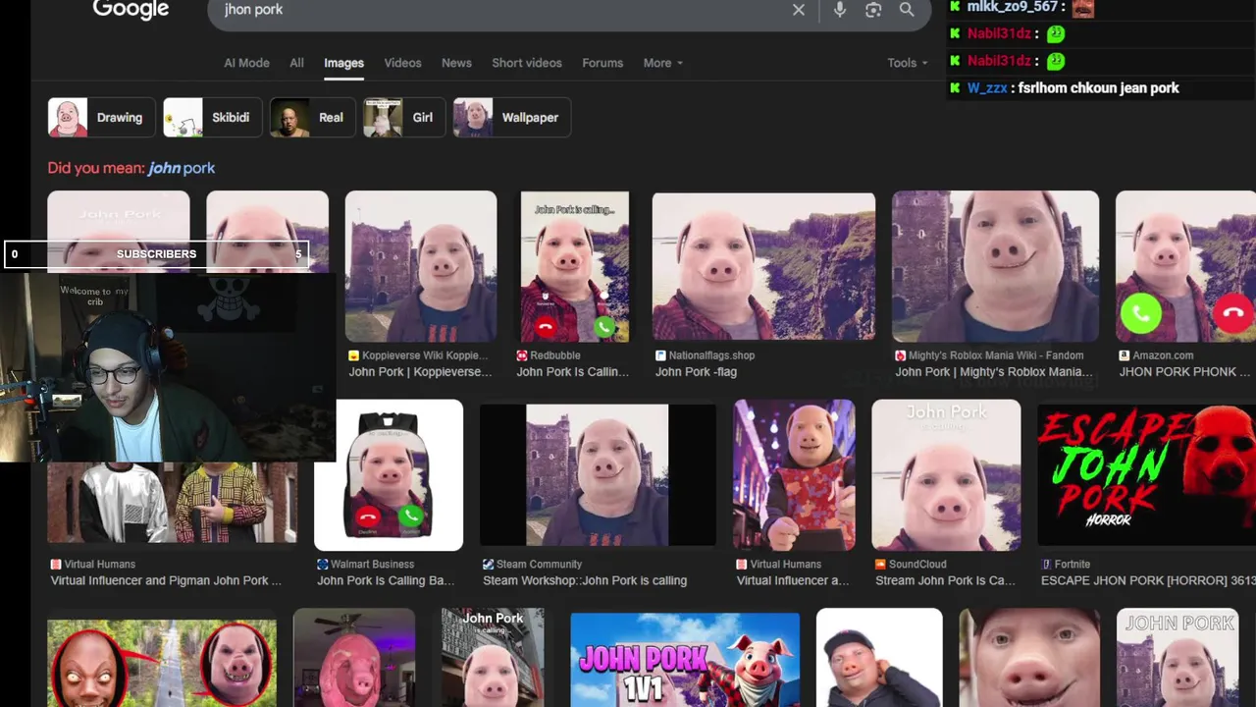Click 'John Pork Is Calling Ba...' Walmart caption
Viewport: 1256px width, 707px height.
point(386,580)
